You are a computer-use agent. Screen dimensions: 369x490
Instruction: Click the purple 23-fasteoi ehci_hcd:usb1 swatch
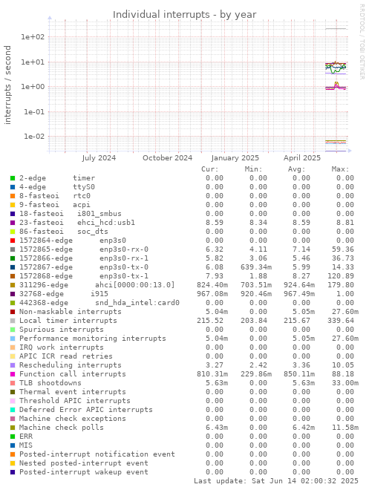click(13, 223)
